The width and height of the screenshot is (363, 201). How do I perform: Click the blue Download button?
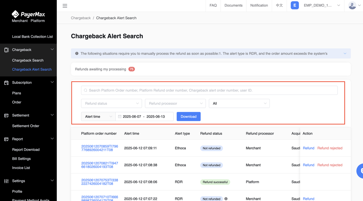click(189, 117)
